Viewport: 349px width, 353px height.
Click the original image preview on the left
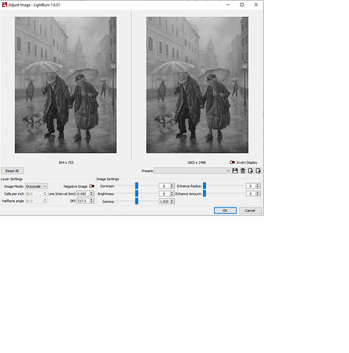point(66,85)
